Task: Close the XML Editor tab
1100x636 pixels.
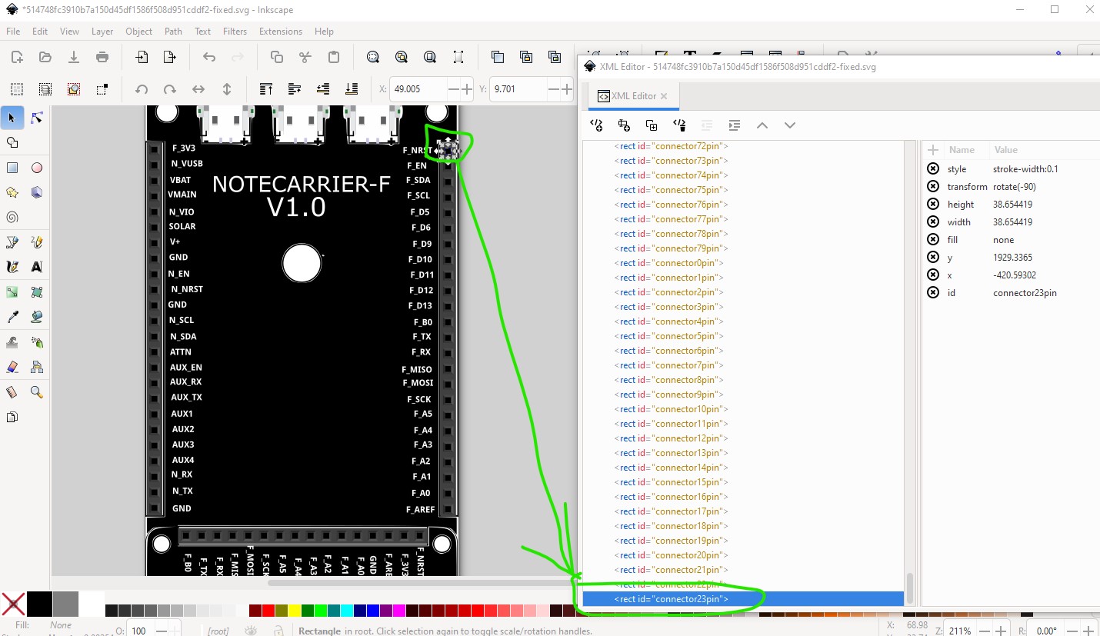Action: (x=664, y=96)
